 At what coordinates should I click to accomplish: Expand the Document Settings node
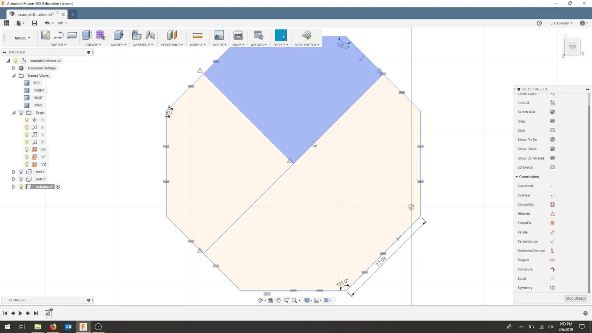click(x=13, y=68)
